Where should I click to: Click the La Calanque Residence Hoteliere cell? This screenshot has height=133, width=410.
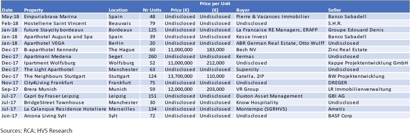65,109
